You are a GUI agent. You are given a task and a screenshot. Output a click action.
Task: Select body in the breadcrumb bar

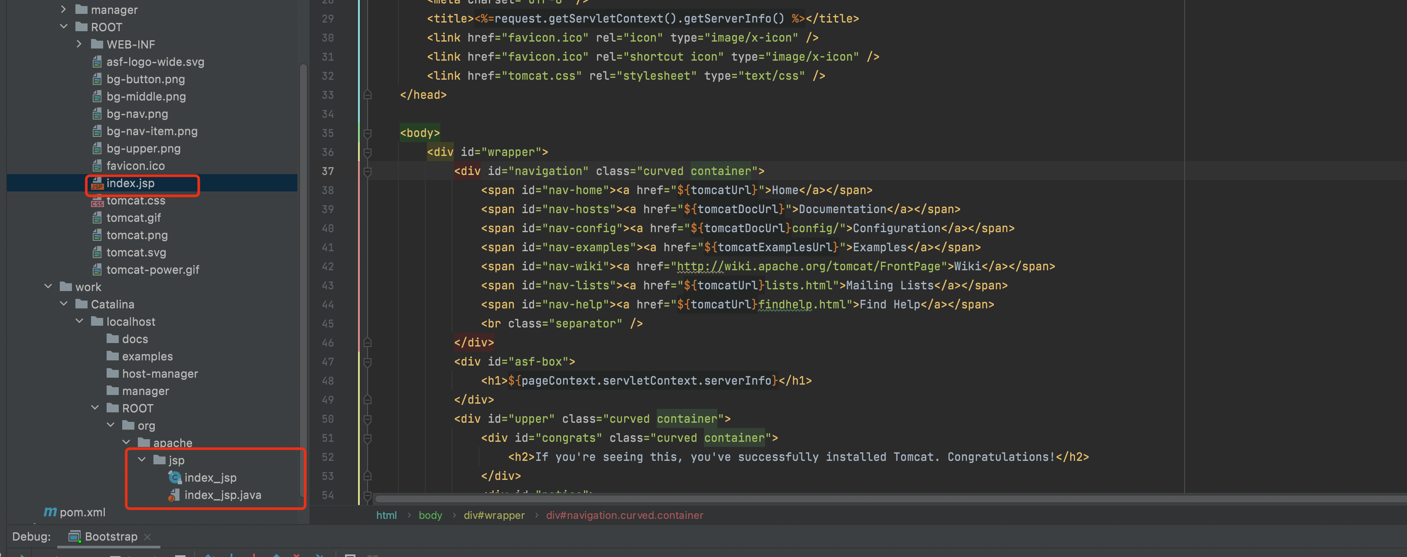(x=430, y=515)
